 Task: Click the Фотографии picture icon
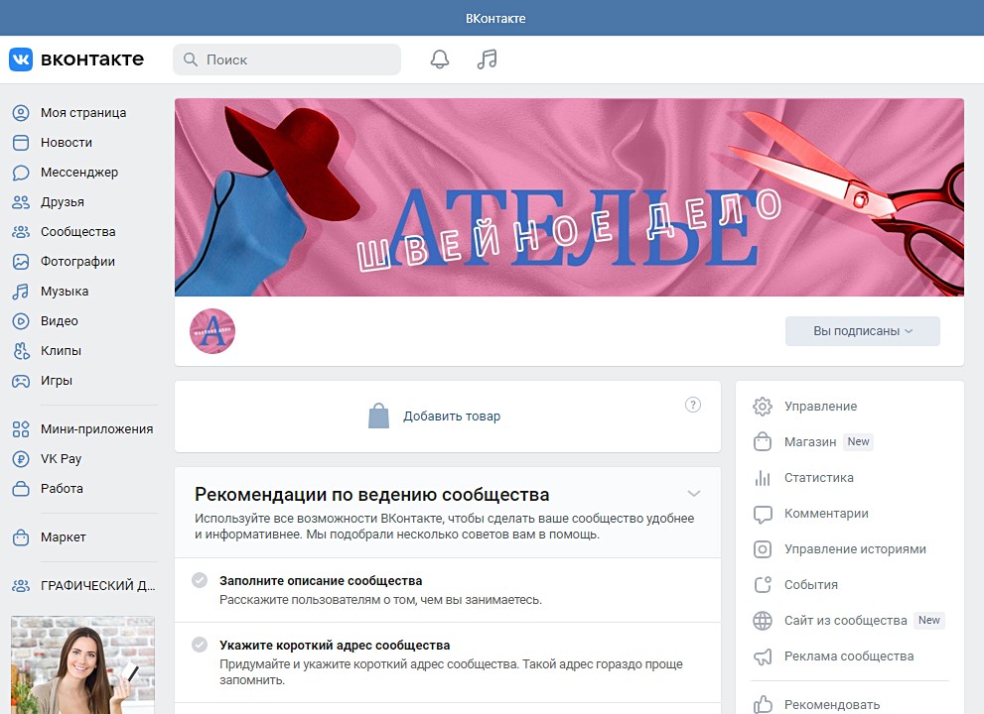click(x=21, y=262)
